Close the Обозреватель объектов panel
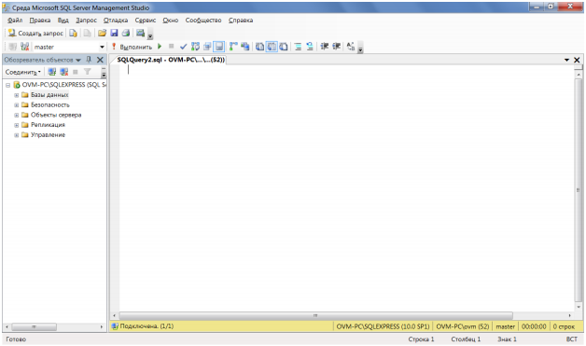The height and width of the screenshot is (346, 586). [100, 60]
